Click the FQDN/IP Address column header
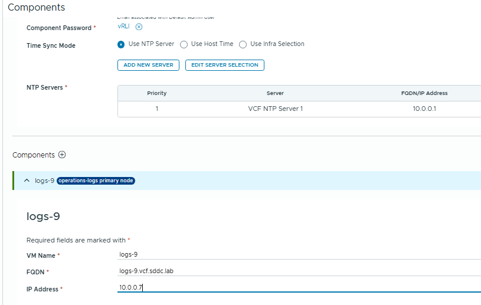481x305 pixels. point(424,93)
